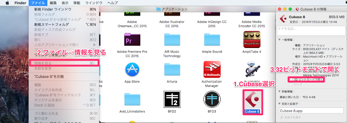Click the 変更日 2016年1月5日 date text
This screenshot has width=347, height=123.
(313, 22)
